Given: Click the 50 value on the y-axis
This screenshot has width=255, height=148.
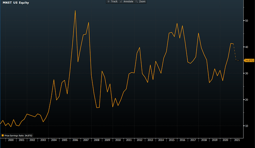Looking at the screenshot, I should [x=246, y=21].
